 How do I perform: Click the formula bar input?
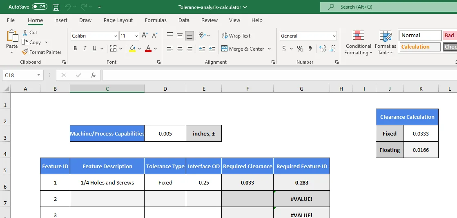point(279,75)
